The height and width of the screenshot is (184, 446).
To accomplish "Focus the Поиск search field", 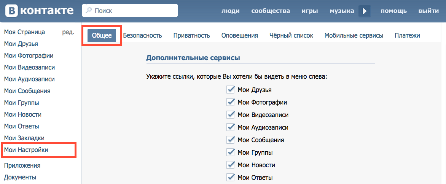I will (x=133, y=11).
